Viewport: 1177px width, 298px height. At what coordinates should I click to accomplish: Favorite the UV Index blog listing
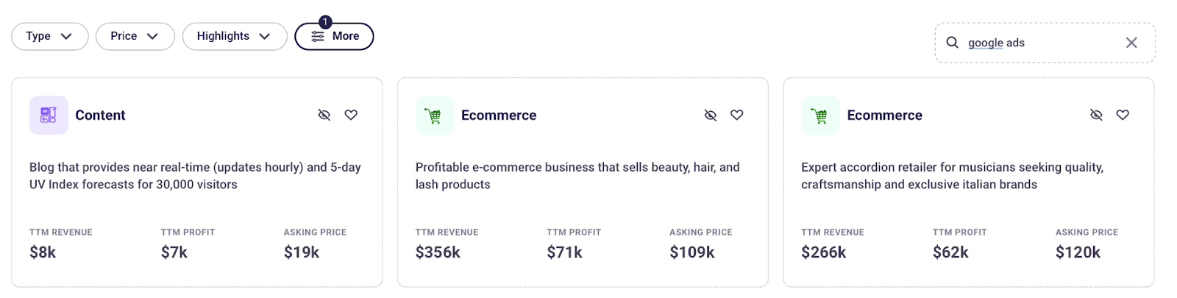pos(351,115)
